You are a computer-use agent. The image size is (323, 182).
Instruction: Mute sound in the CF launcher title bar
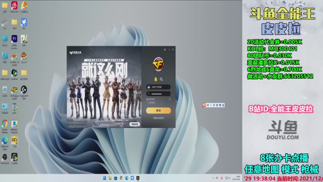click(165, 49)
